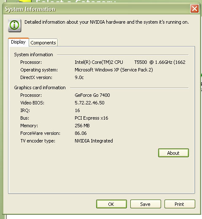The width and height of the screenshot is (202, 219).
Task: Click the ForceWare version: label
Action: click(40, 133)
